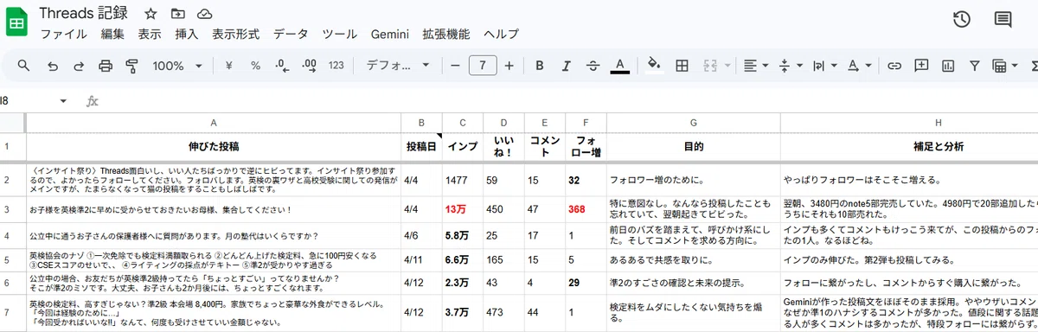Create a filter

(975, 66)
